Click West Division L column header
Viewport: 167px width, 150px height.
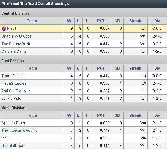78,115
